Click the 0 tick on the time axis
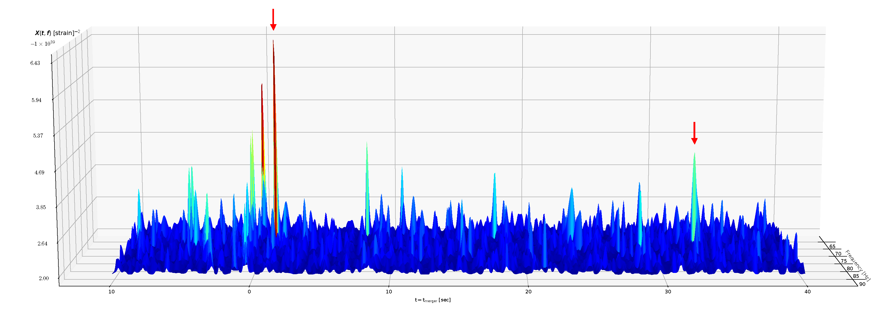The height and width of the screenshot is (310, 886). coord(249,291)
